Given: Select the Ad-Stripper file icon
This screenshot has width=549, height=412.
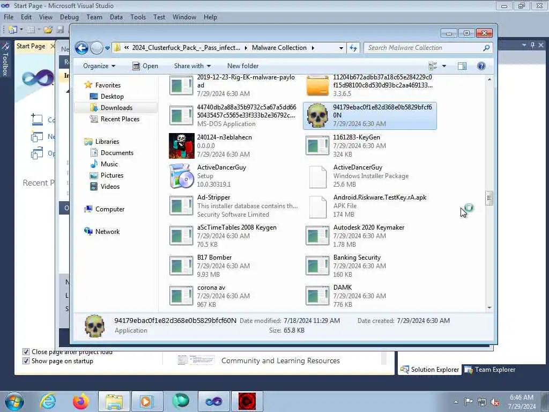Looking at the screenshot, I should [181, 205].
